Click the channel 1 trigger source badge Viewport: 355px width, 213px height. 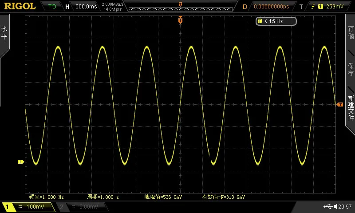(x=320, y=7)
